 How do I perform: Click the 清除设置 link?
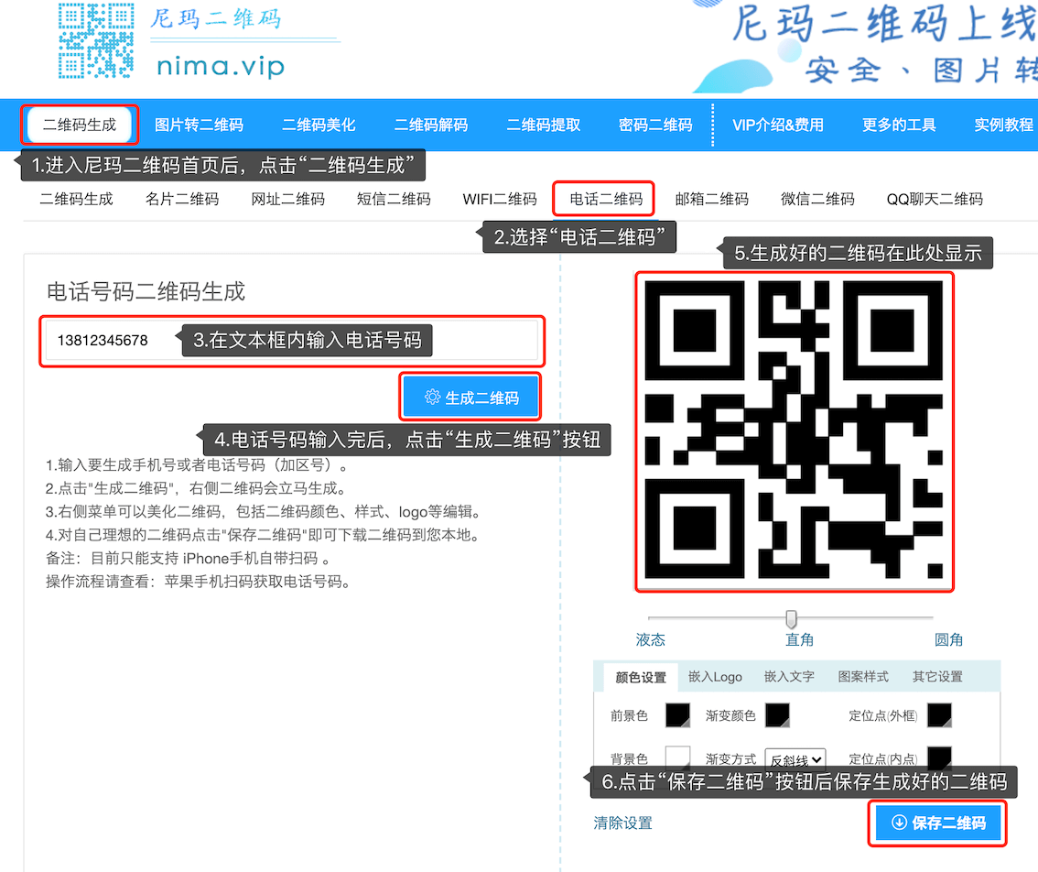coord(623,823)
